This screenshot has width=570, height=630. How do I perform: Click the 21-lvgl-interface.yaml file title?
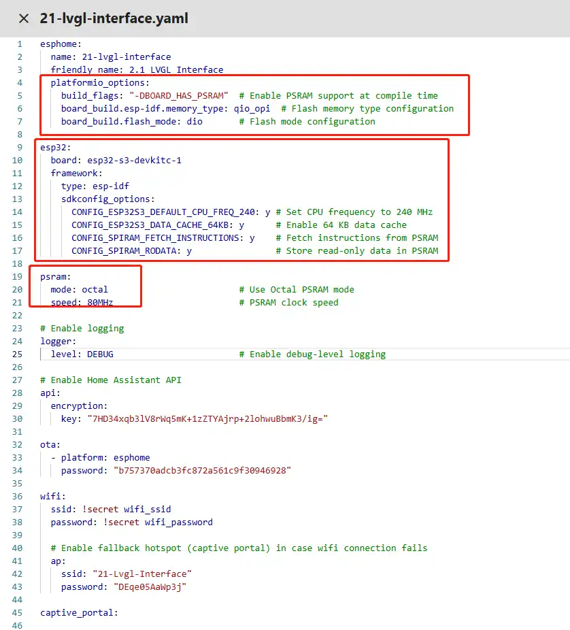(x=114, y=18)
